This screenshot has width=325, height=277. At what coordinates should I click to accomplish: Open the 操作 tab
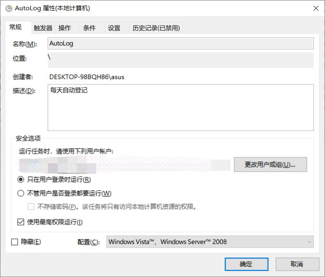(67, 28)
